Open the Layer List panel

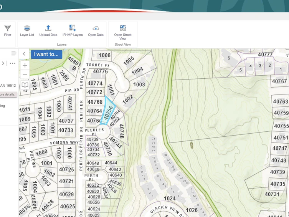[27, 31]
